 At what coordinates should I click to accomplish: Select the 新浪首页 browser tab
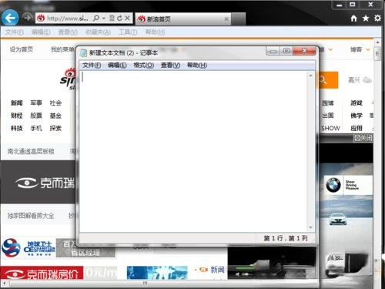(183, 19)
